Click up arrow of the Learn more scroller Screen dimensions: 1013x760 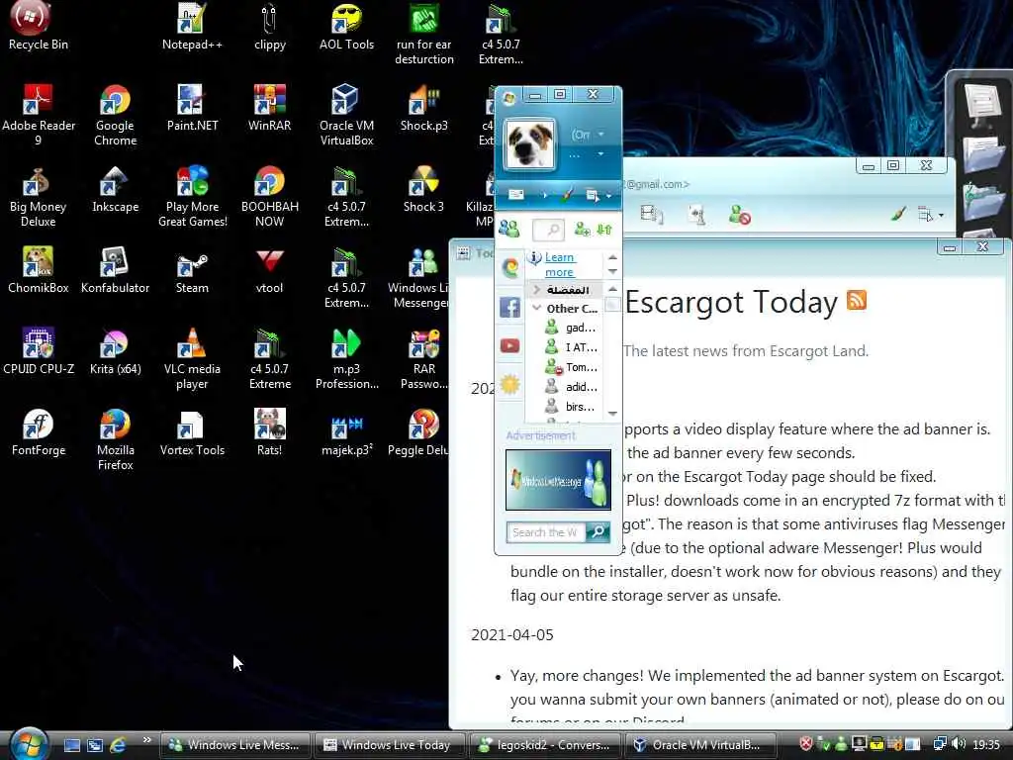pos(612,257)
